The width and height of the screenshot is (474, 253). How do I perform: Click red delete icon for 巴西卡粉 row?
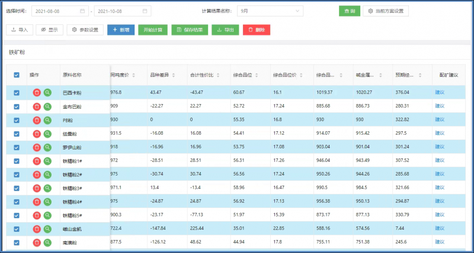point(37,92)
